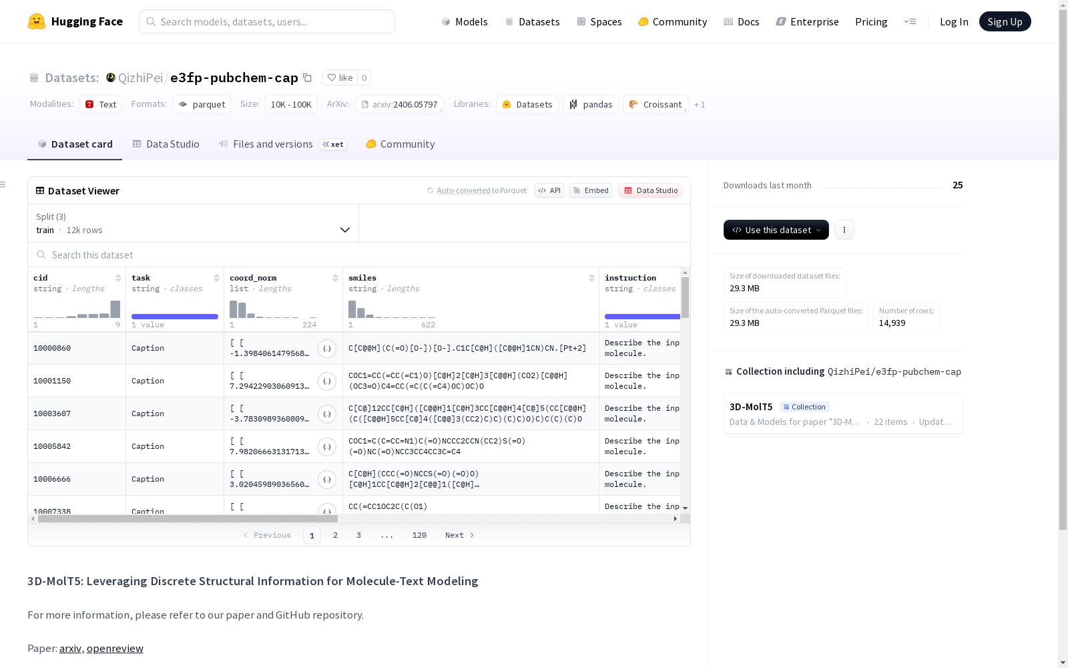Image resolution: width=1068 pixels, height=668 pixels.
Task: Go to page 2 of the table
Action: click(335, 535)
